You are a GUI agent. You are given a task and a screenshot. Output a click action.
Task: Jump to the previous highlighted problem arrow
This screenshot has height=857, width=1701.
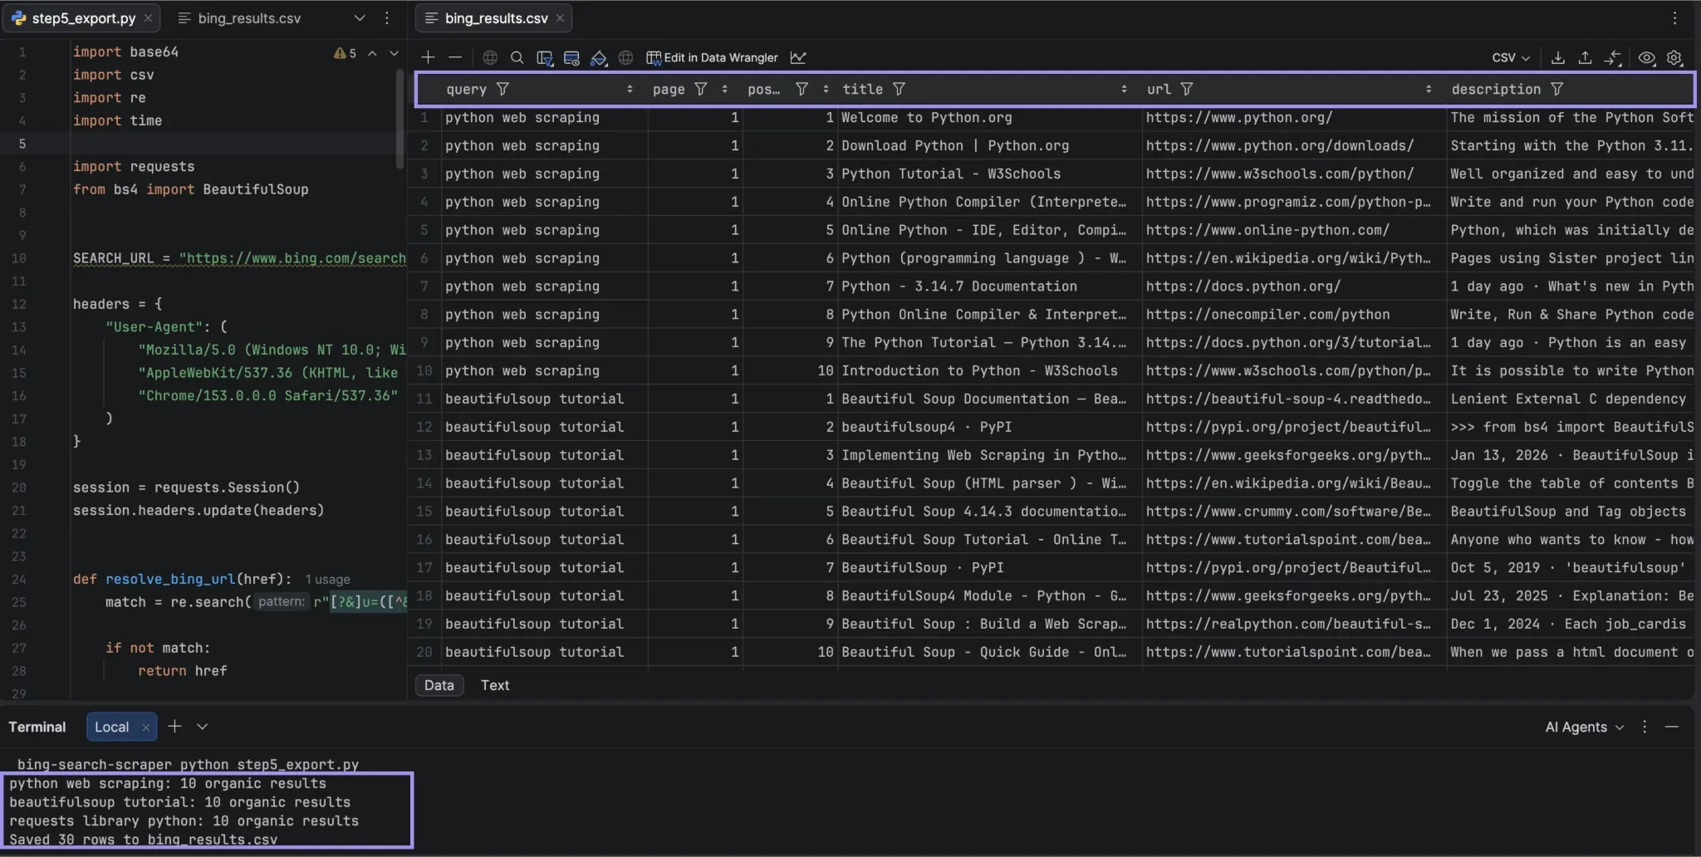372,53
